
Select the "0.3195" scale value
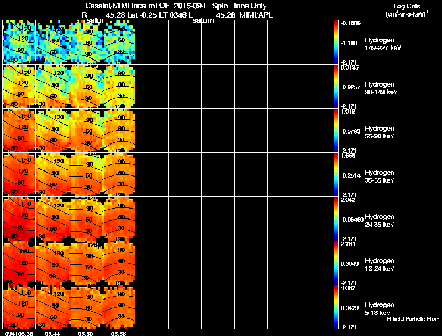coord(350,67)
